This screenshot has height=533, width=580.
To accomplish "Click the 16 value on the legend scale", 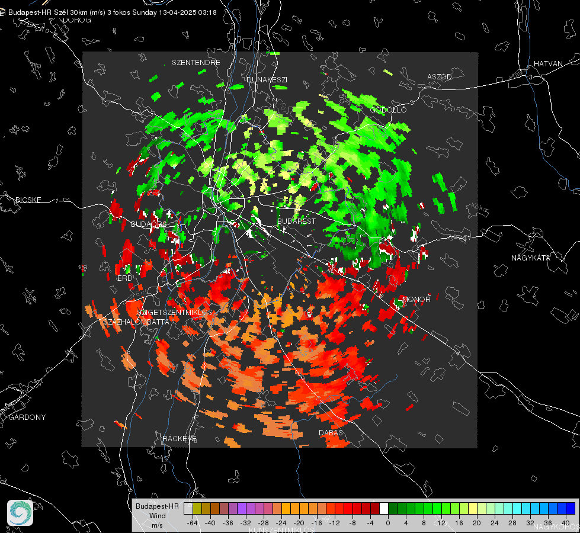I will [459, 523].
